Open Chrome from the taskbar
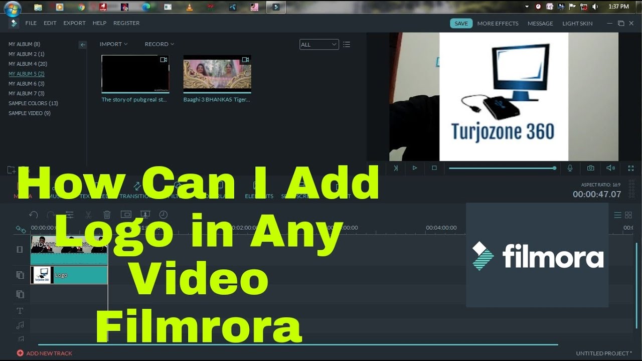This screenshot has width=642, height=361. pos(82,7)
